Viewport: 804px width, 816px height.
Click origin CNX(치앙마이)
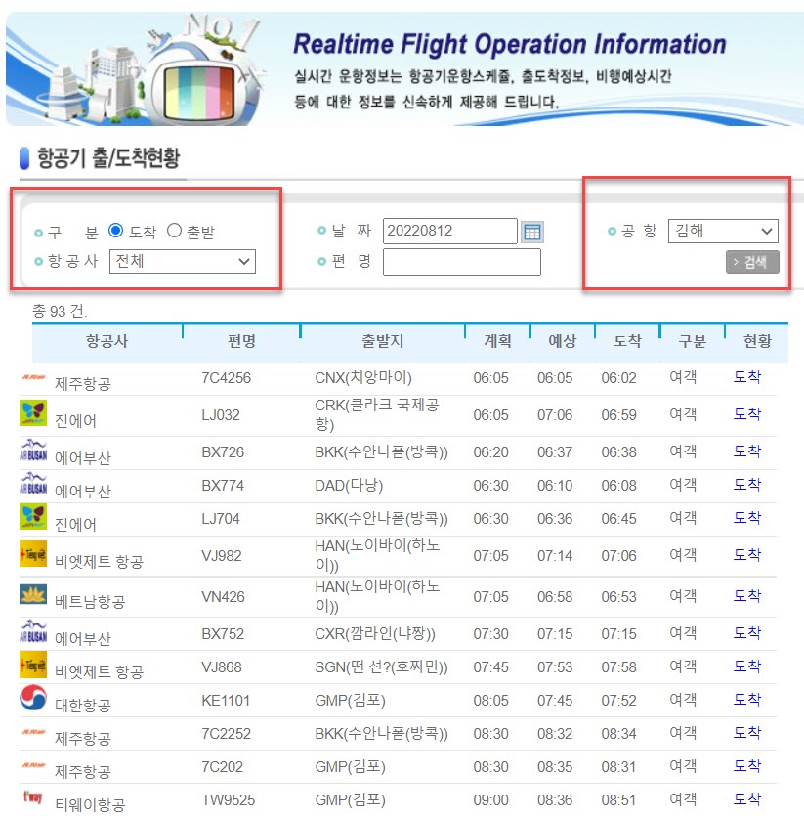[363, 378]
